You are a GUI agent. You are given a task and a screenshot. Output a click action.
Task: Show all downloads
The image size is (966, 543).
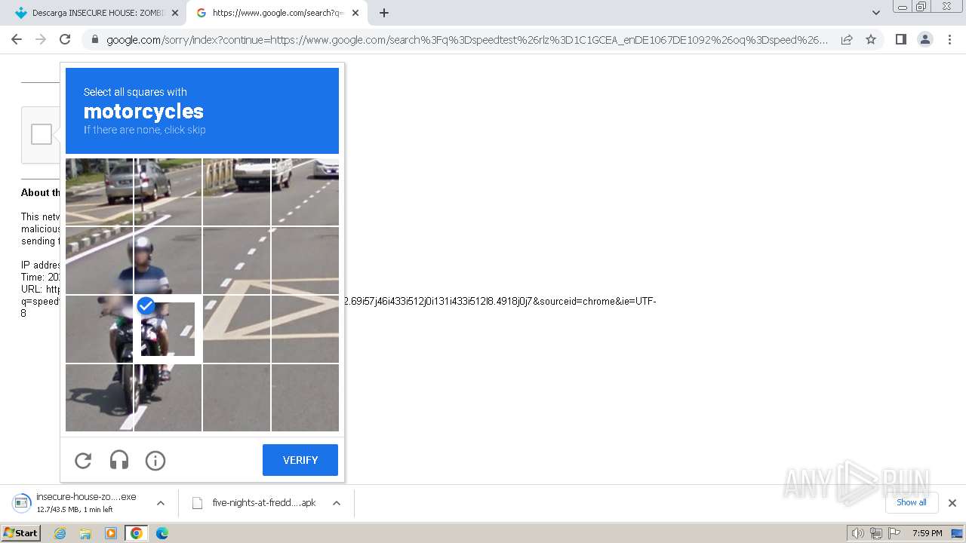click(912, 503)
